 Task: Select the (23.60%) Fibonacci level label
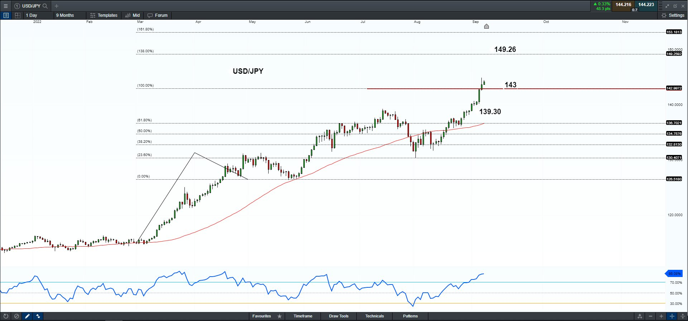tap(144, 155)
